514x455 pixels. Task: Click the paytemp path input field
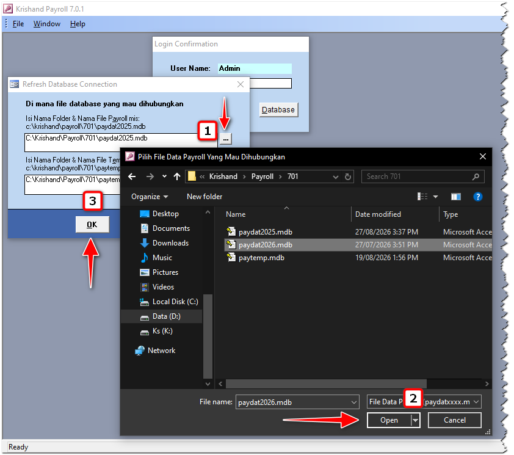coord(73,184)
